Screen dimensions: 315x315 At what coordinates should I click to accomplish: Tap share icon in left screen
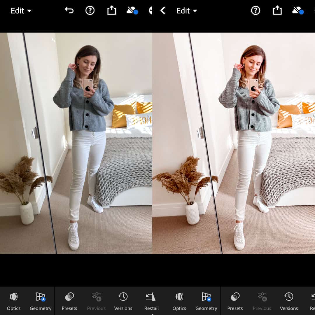click(112, 10)
